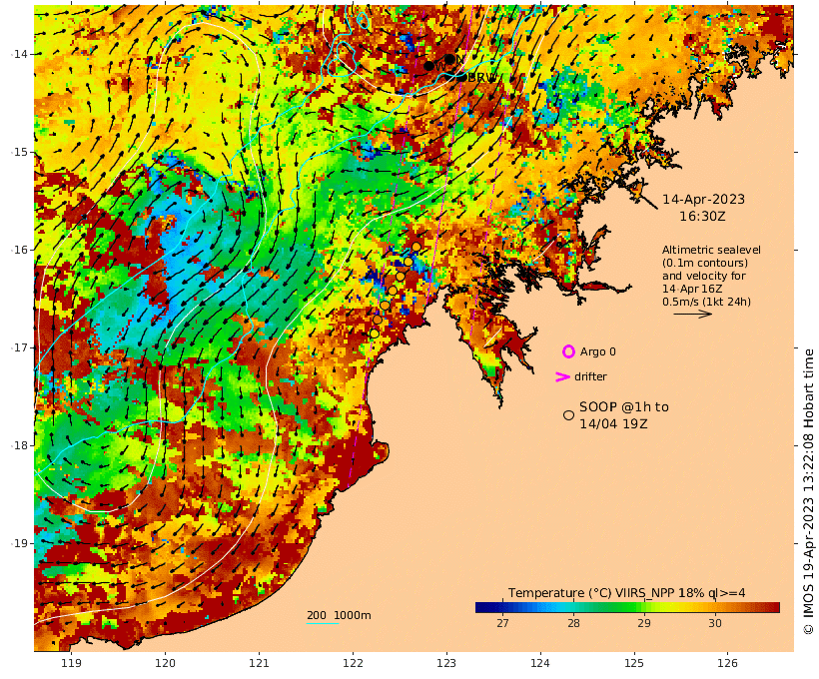Click the latitude axis label -19
The image size is (819, 679).
pyautogui.click(x=19, y=543)
